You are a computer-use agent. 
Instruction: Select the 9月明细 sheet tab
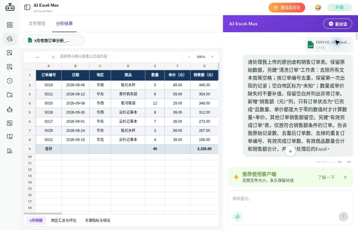36,220
